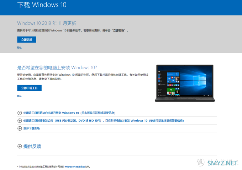Viewport: 242px width, 170px height.
Task: Click the Windows 10 2019 年 11 月更新 heading
Action: (47, 23)
